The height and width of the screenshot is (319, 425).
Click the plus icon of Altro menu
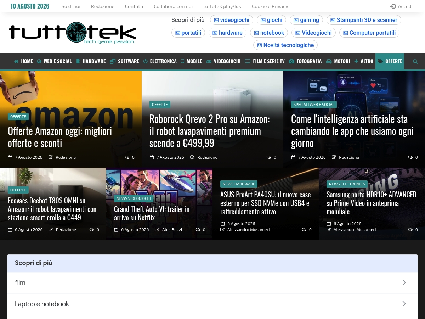click(x=356, y=61)
